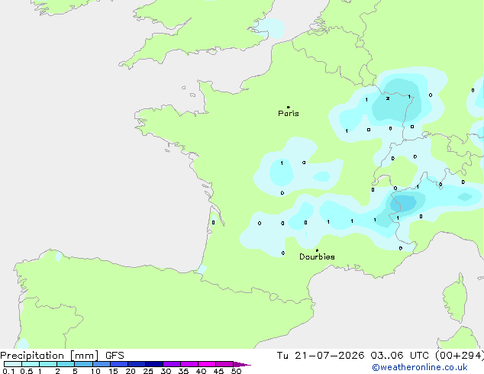Click the Dourbies city label
484x374 pixels.
(317, 256)
